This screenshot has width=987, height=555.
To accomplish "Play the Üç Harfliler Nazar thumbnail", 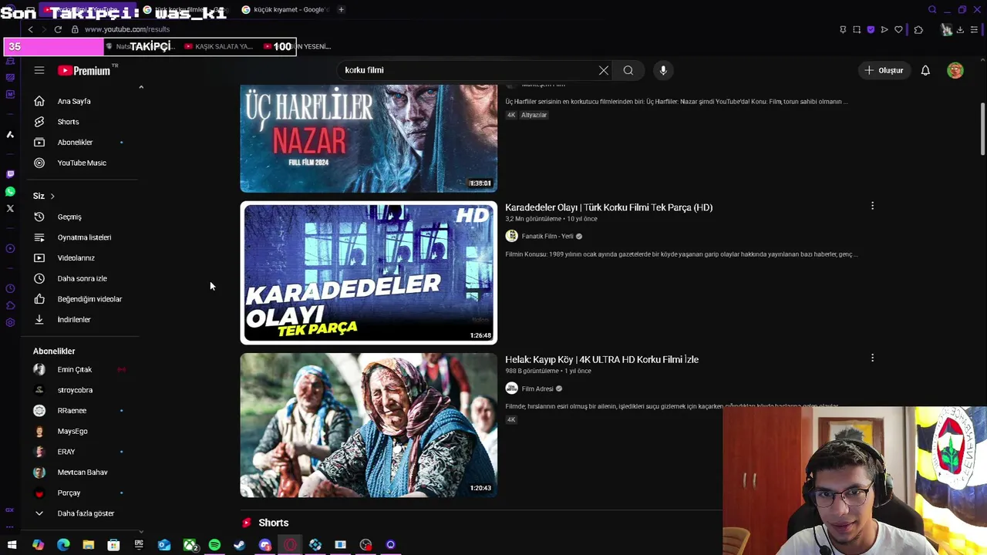I will pos(369,139).
